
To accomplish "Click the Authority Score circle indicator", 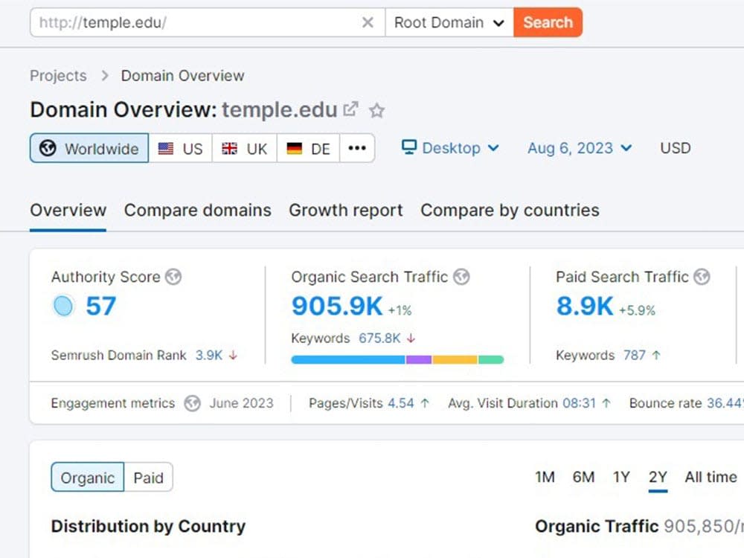I will pos(63,306).
